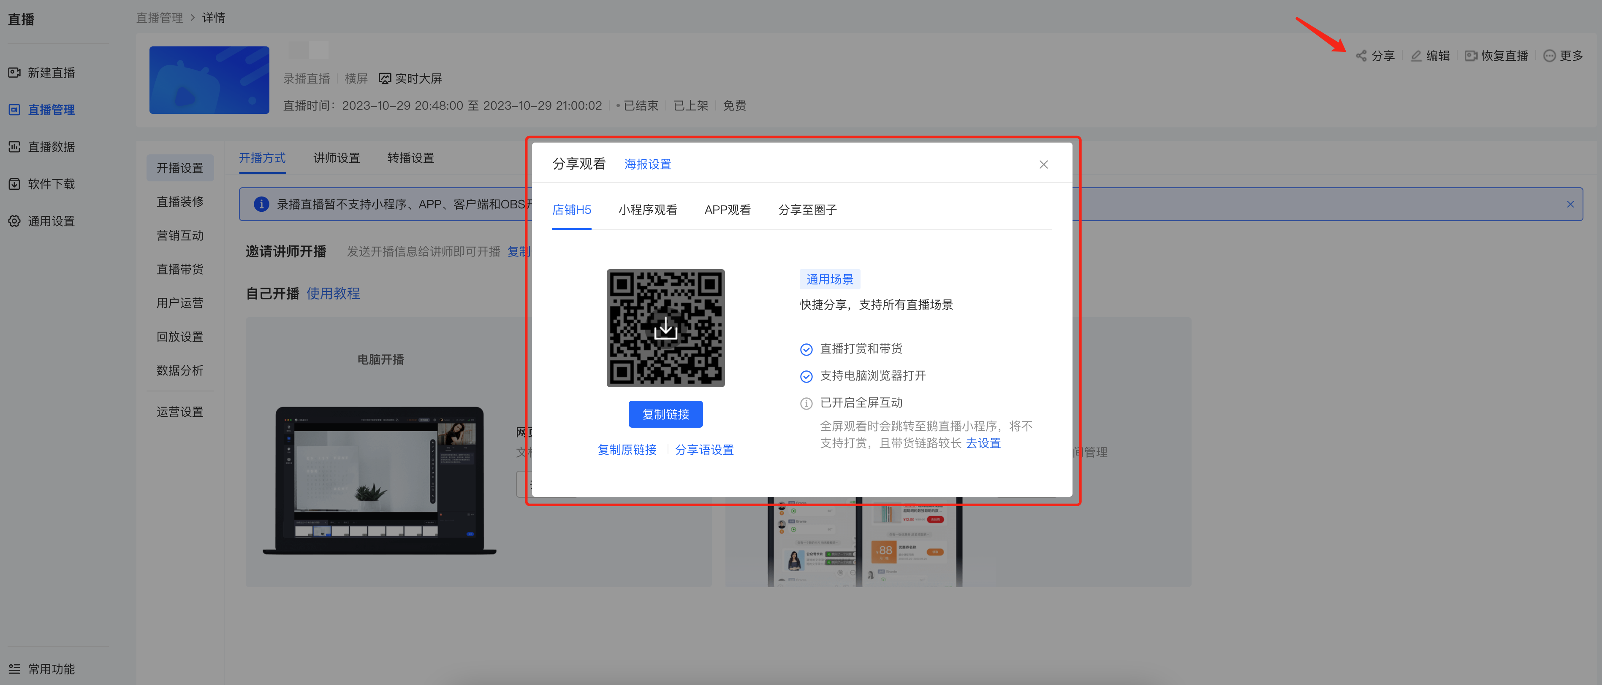The image size is (1602, 685).
Task: Click the 分享 share icon at top right
Action: pyautogui.click(x=1361, y=56)
